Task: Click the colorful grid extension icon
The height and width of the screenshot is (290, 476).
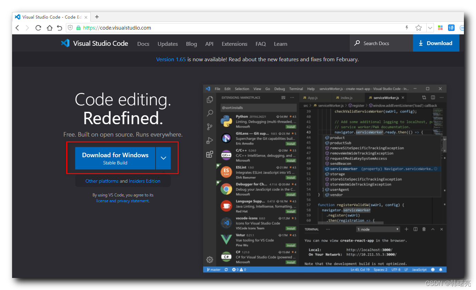Action: [440, 28]
